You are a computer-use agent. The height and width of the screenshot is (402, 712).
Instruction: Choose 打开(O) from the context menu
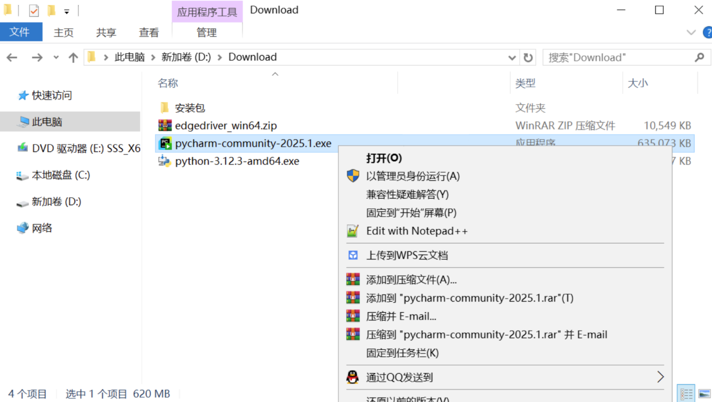384,158
